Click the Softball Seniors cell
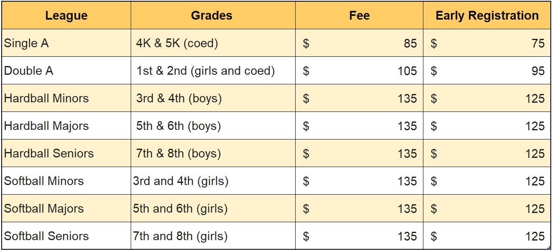 tap(66, 236)
